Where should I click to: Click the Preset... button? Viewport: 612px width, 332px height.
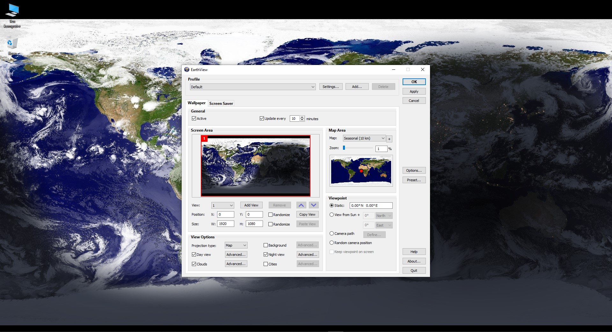[414, 180]
